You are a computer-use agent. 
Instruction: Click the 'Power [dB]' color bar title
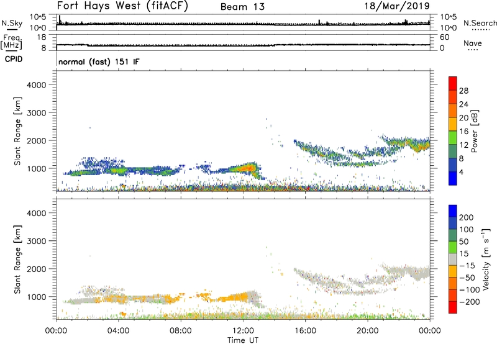coord(474,131)
